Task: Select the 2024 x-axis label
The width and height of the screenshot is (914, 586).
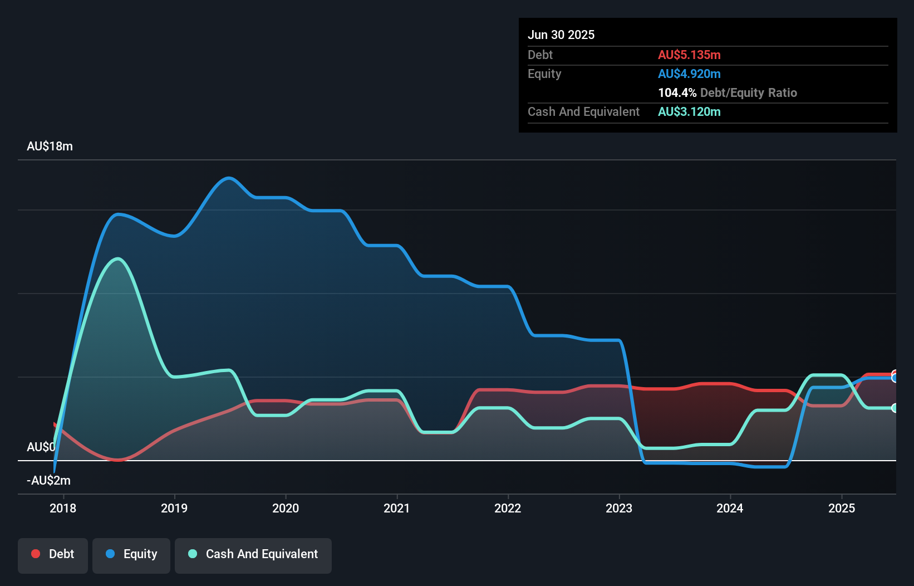Action: 730,508
